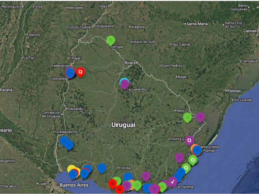This screenshot has height=194, width=259.
Task: Click the São Gabriel label
Action: point(181,45)
